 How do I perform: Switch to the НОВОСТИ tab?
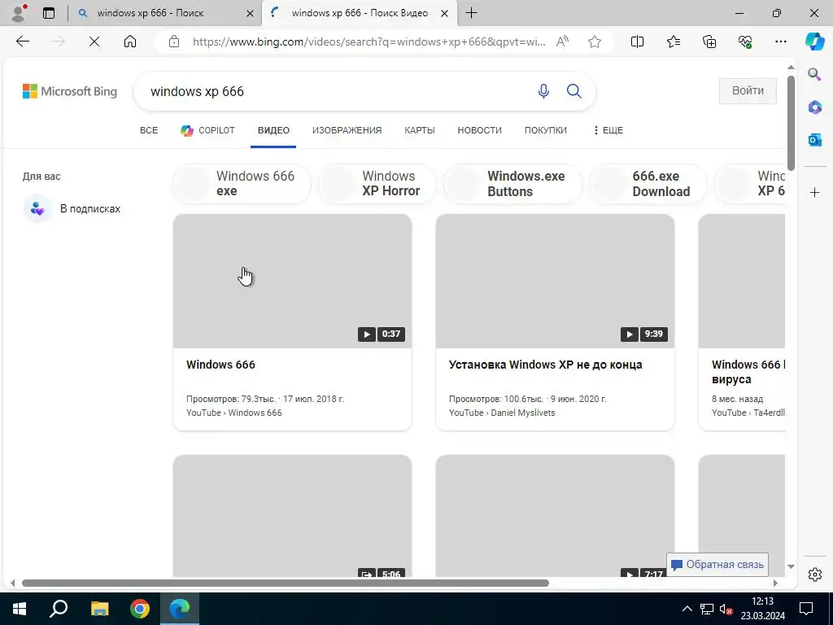tap(479, 130)
